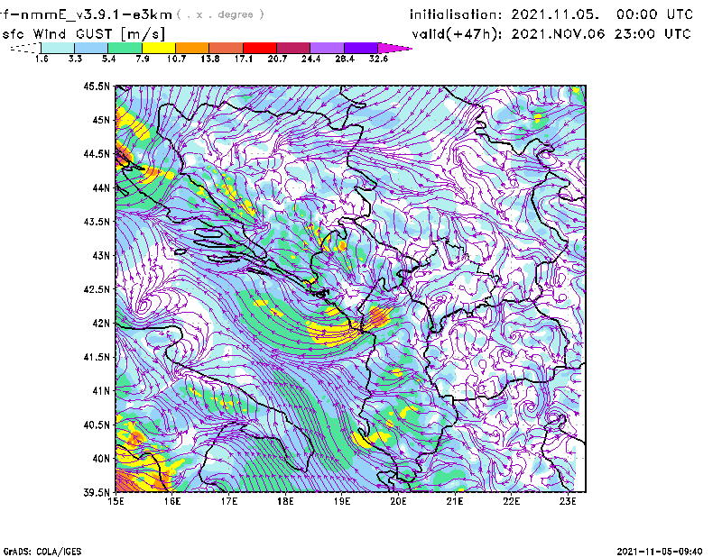Click the legend value 5.4
The height and width of the screenshot is (557, 722).
[x=108, y=59]
